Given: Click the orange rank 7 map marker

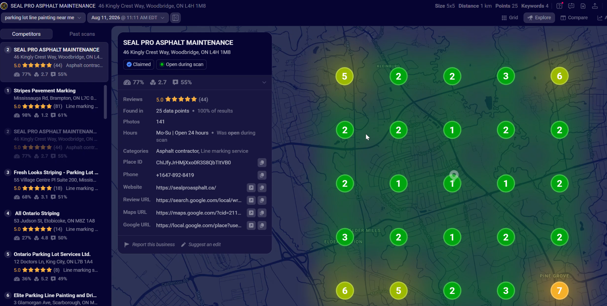Looking at the screenshot, I should 559,291.
